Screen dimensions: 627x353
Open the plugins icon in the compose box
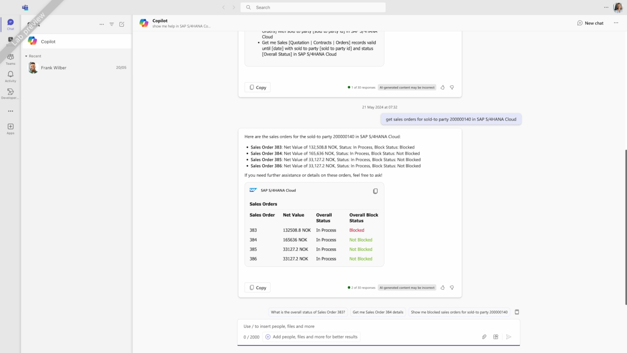[496, 337]
